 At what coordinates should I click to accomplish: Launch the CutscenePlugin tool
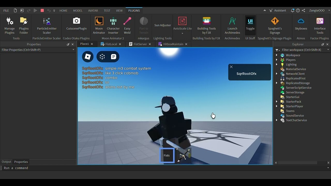[76, 25]
